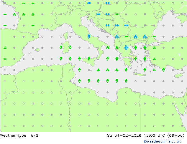This screenshot has width=187, height=144.
Task: Click the green drizzle symbol beside Rhodes
Action: click(x=154, y=70)
